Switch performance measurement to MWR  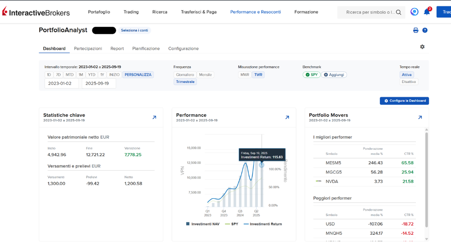coord(245,74)
